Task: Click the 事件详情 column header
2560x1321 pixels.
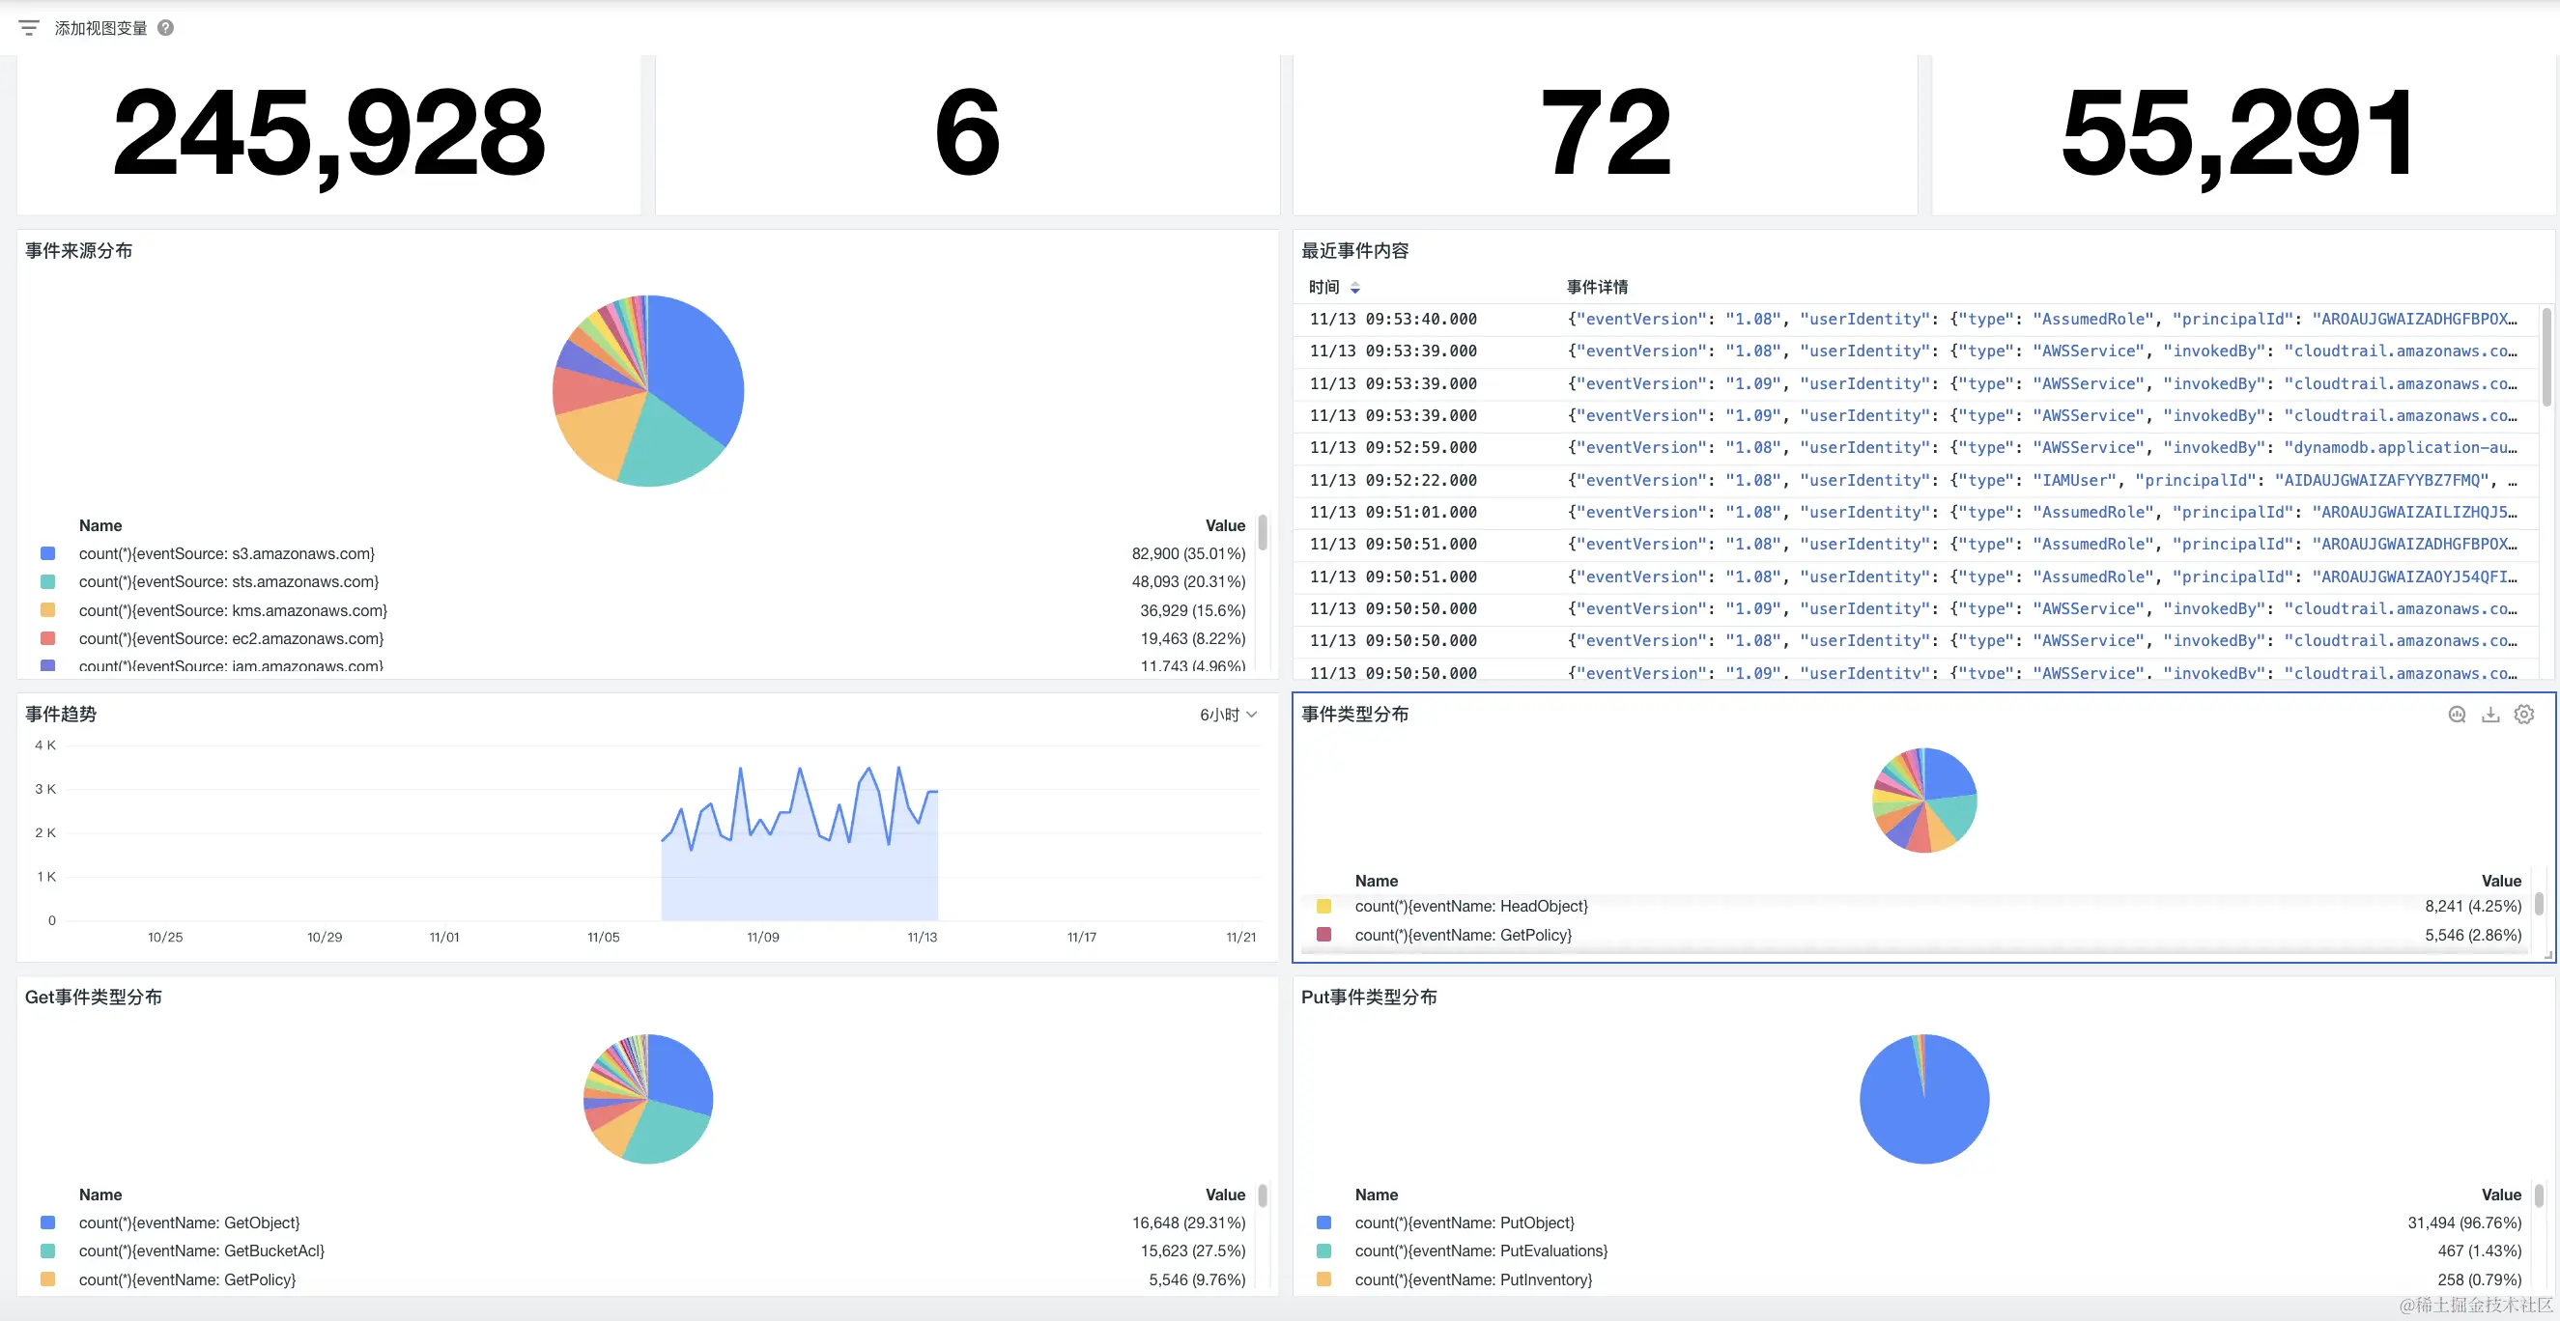Action: point(1597,287)
